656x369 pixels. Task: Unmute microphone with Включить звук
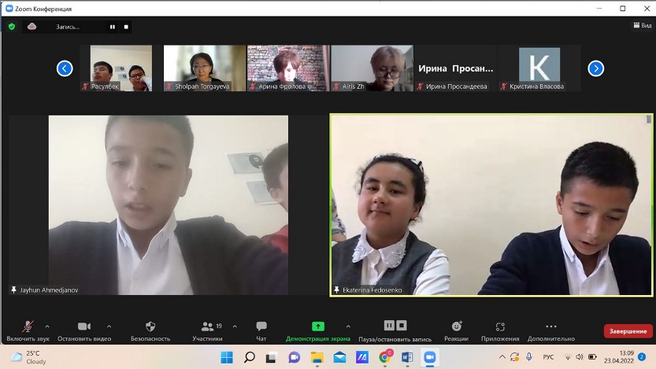pos(28,327)
